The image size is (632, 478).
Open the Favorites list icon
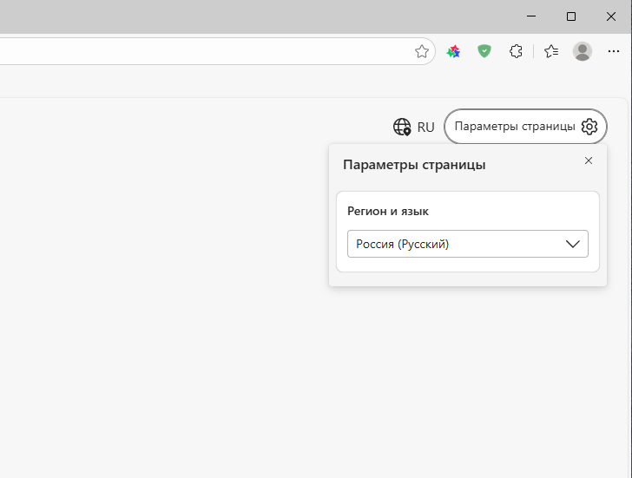point(550,51)
